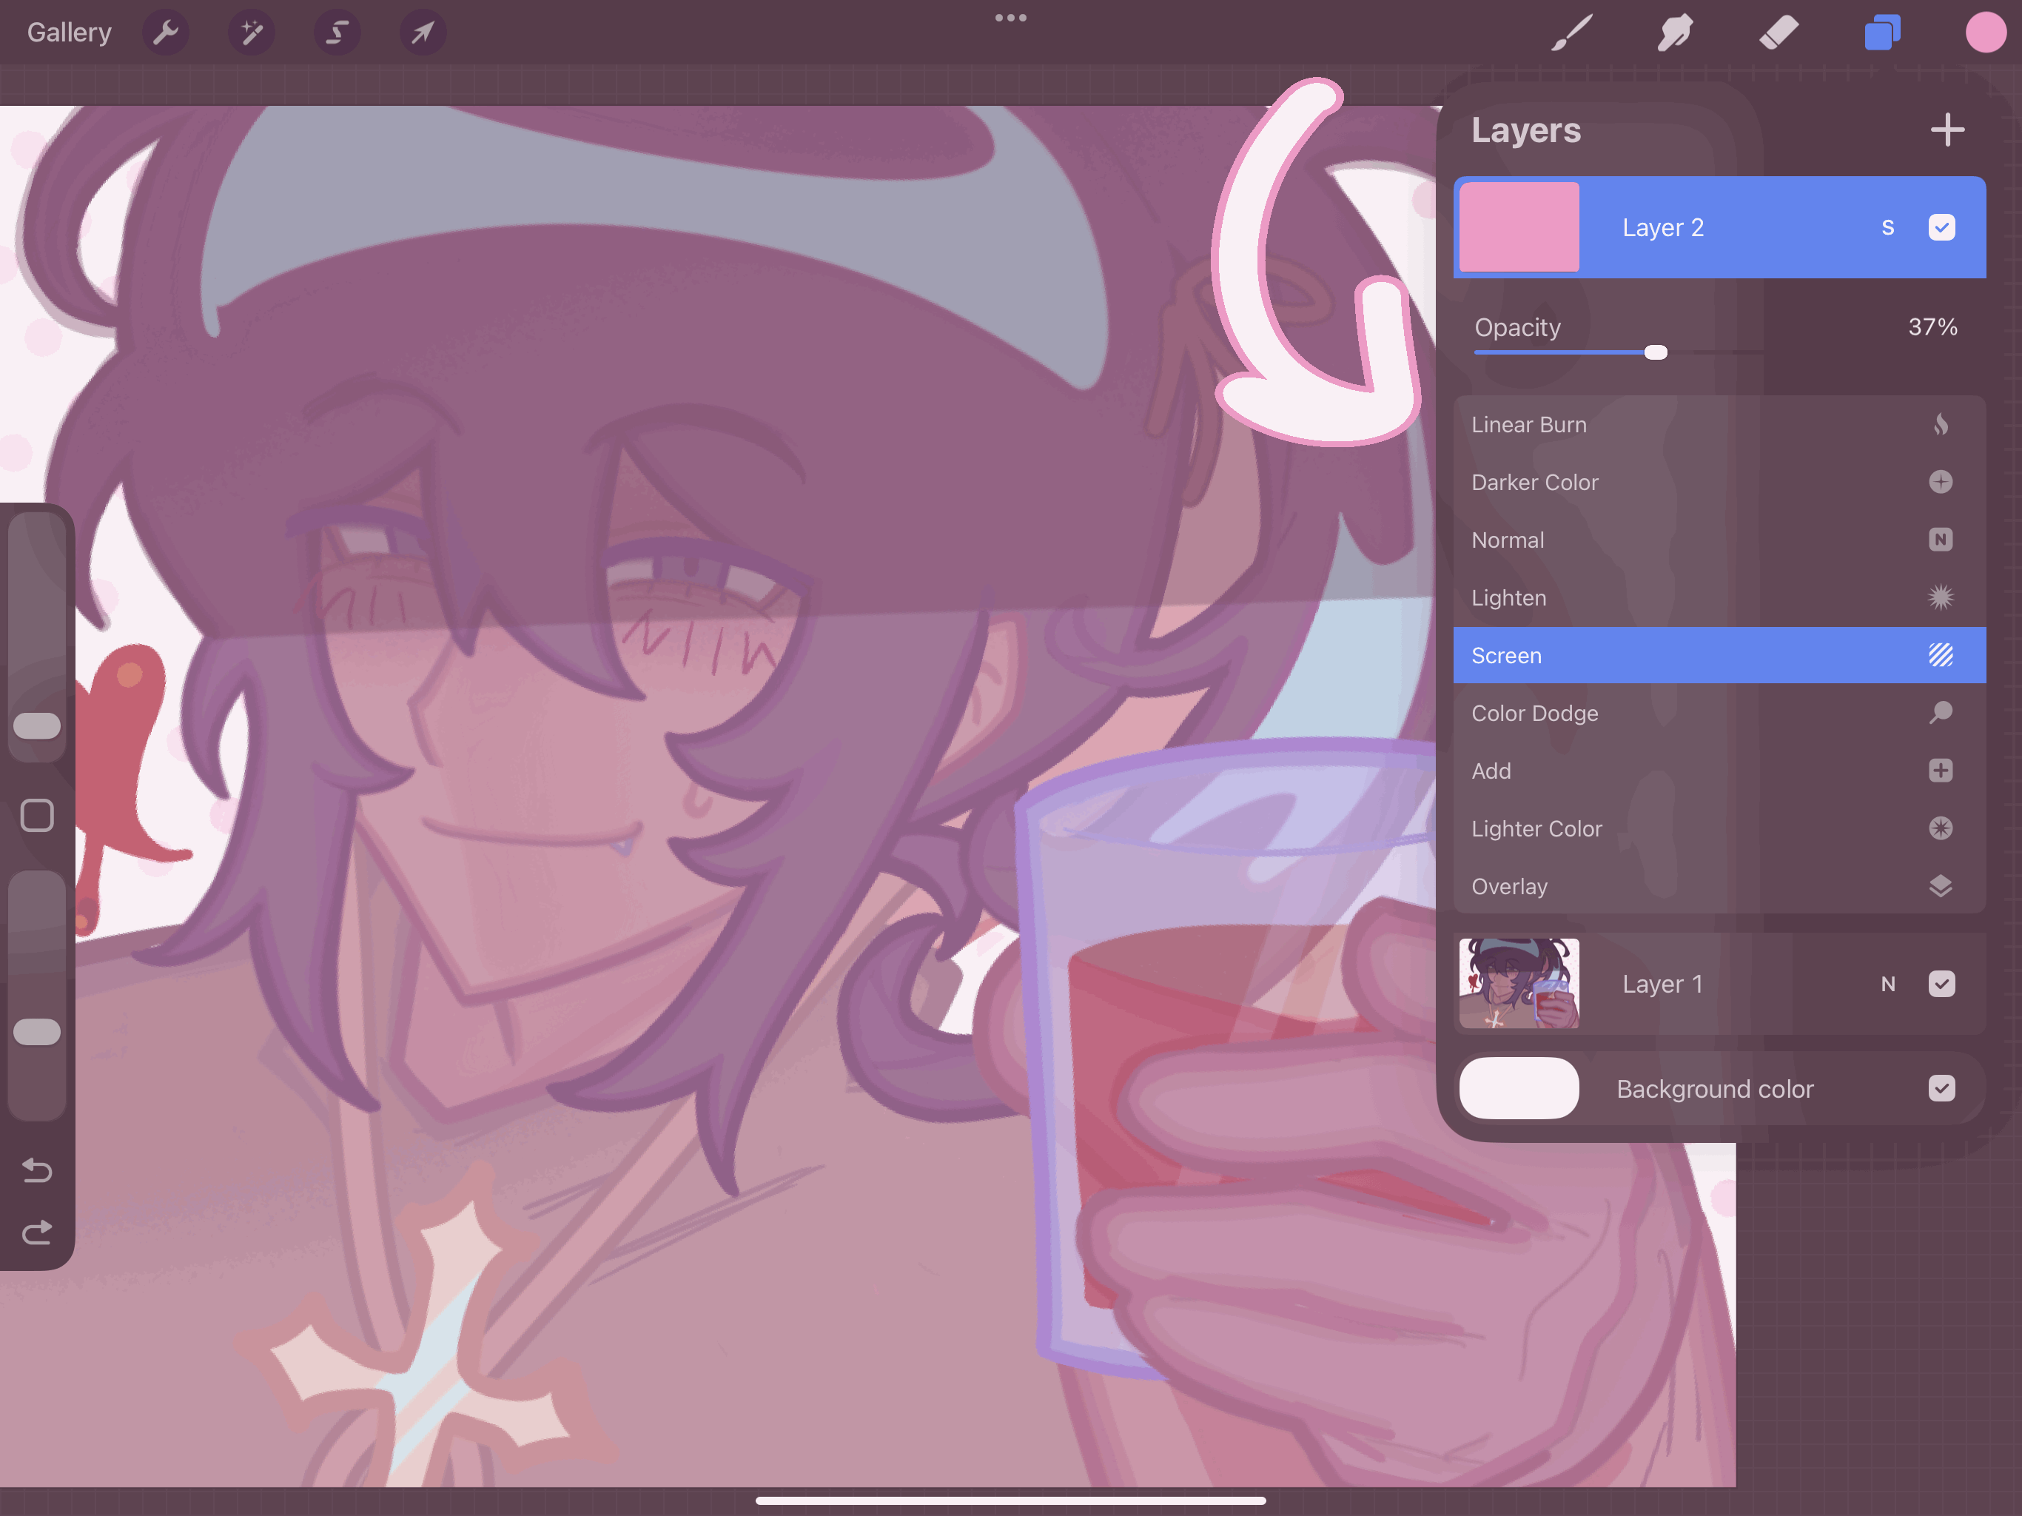Toggle Background color visibility checkbox

point(1941,1088)
